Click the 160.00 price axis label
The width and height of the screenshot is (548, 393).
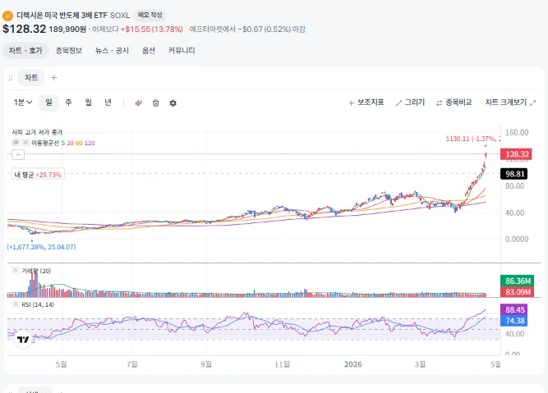517,133
